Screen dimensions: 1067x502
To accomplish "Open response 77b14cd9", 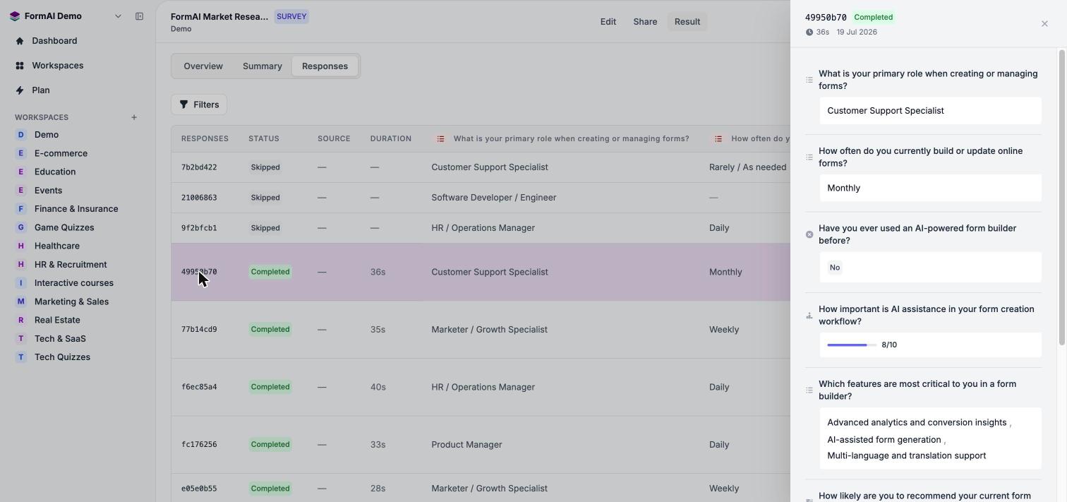I will pos(199,330).
